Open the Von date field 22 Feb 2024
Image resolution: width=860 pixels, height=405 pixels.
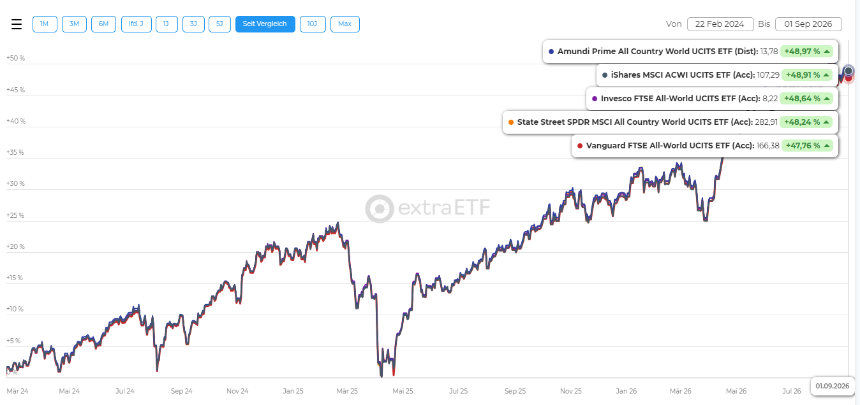[720, 24]
